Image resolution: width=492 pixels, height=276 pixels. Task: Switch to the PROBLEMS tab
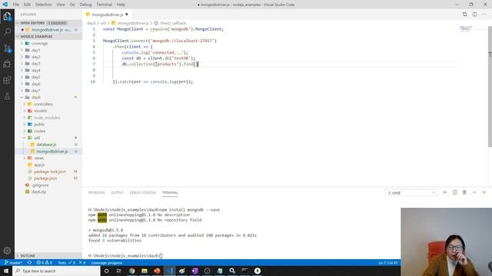pyautogui.click(x=96, y=192)
